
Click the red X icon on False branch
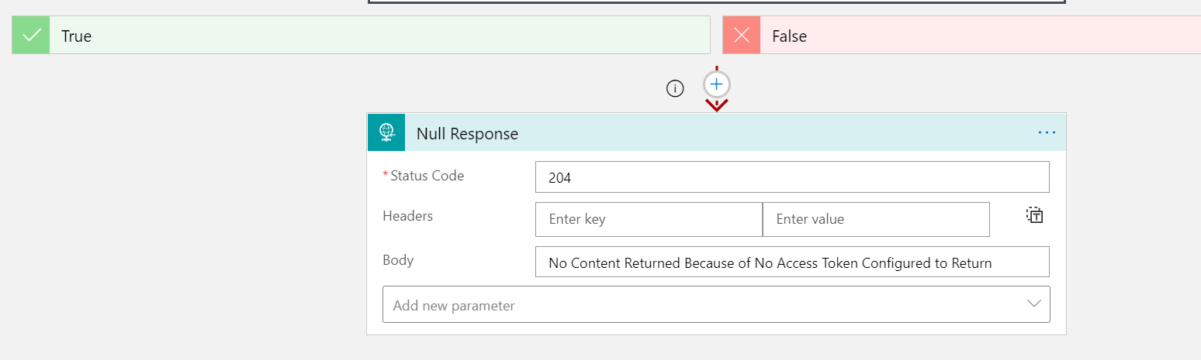[742, 36]
